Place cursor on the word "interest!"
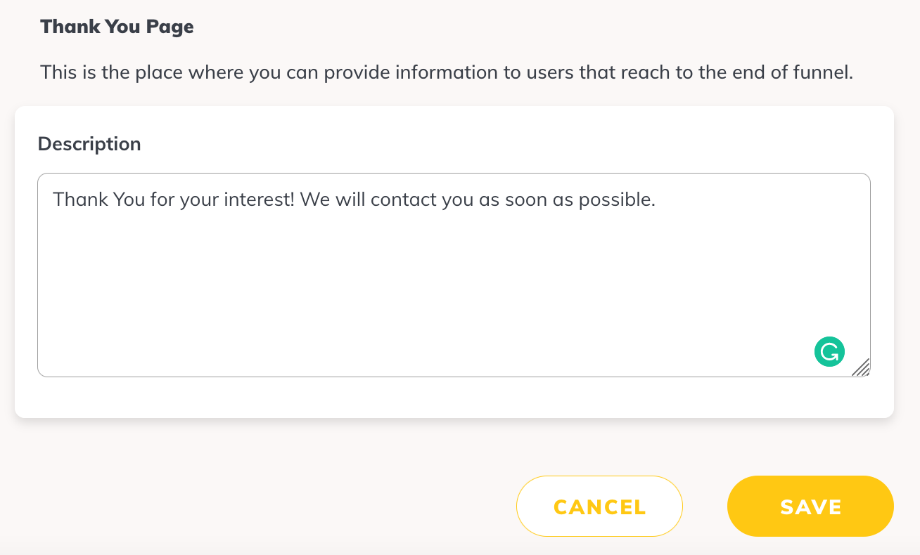Image resolution: width=920 pixels, height=555 pixels. pos(259,200)
